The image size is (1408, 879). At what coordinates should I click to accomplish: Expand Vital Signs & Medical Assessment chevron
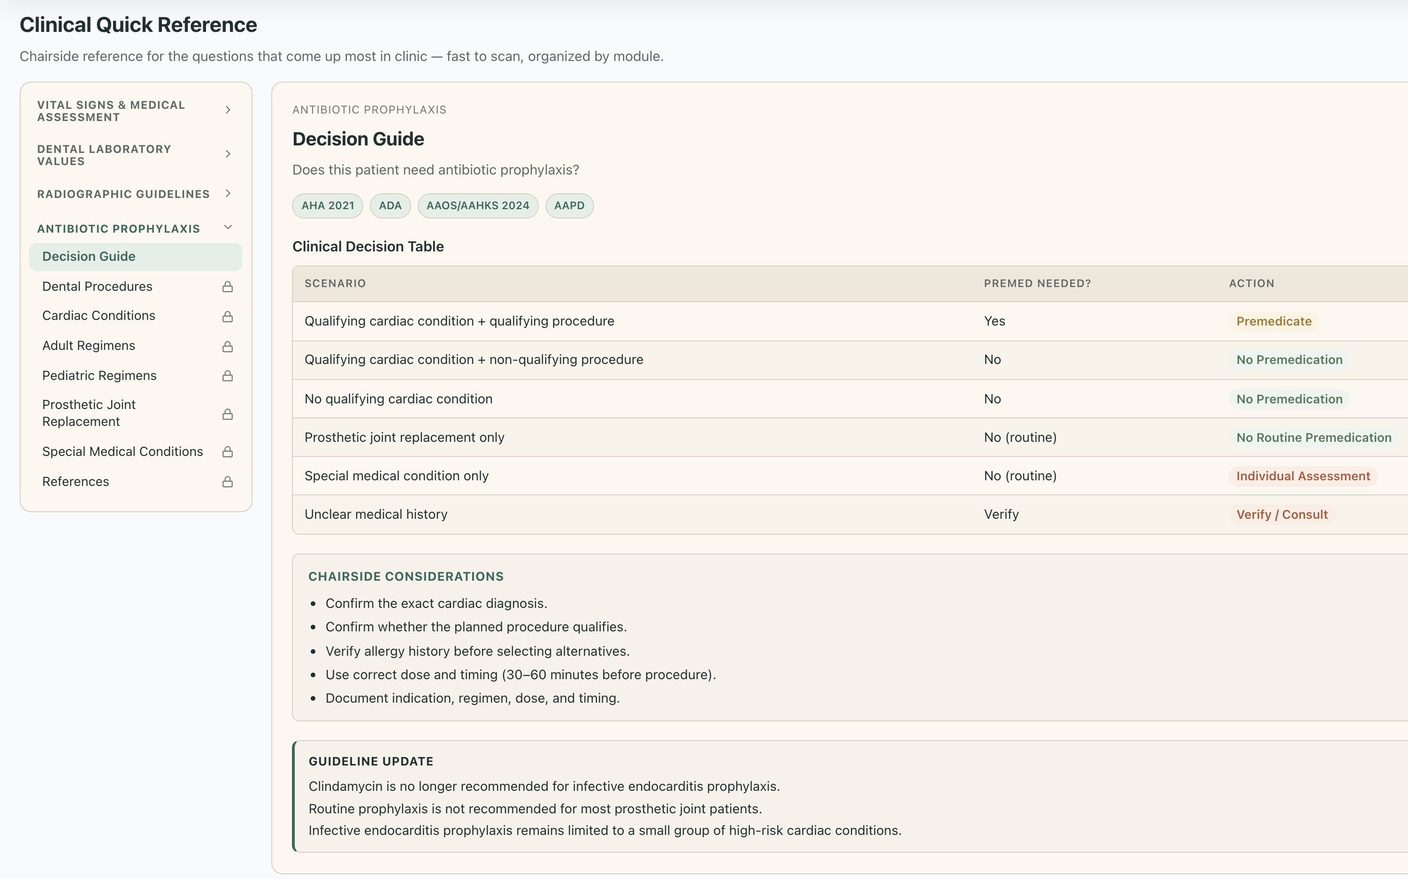[228, 110]
